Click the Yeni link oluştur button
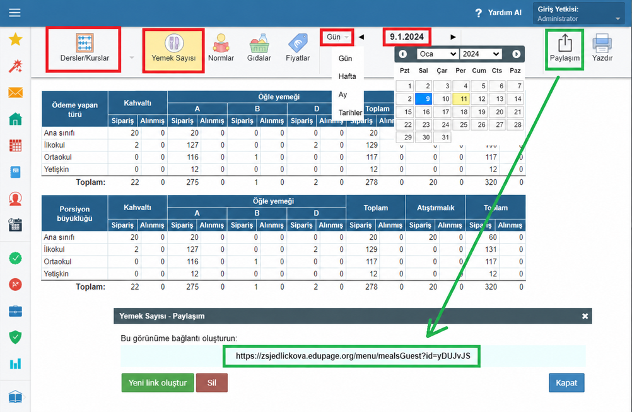Viewport: 632px width, 412px height. click(158, 382)
